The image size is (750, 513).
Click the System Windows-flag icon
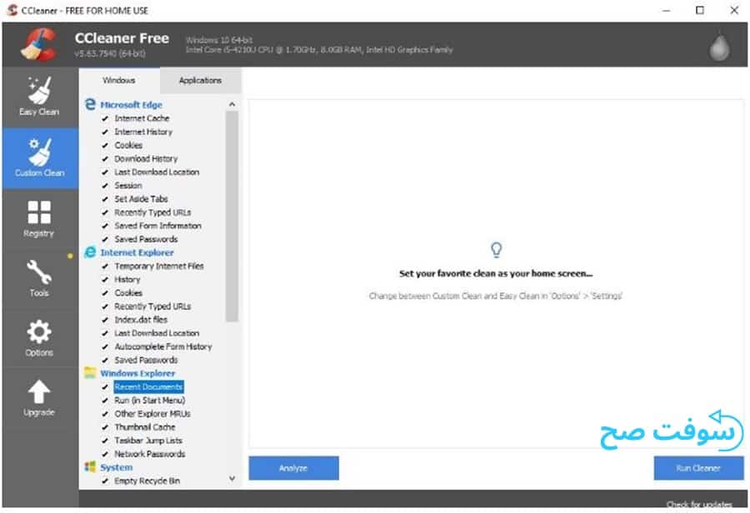(x=90, y=466)
